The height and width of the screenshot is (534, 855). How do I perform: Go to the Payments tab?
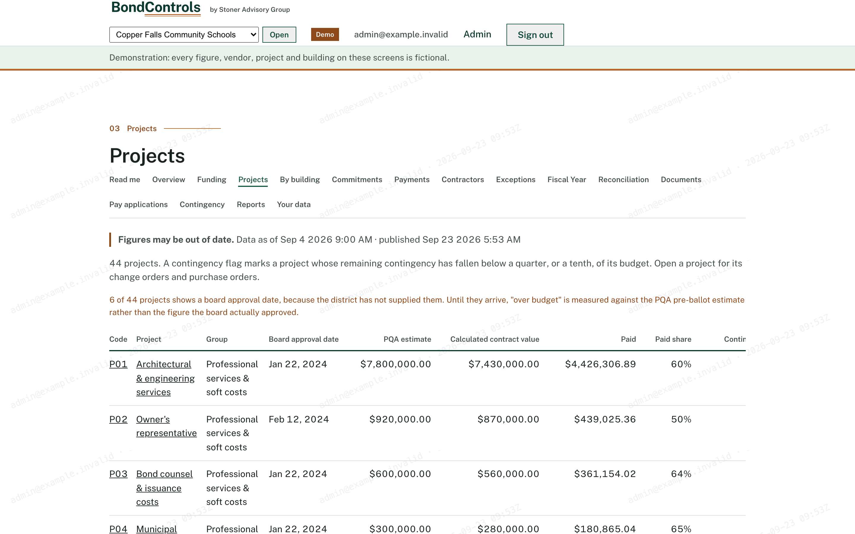tap(411, 179)
